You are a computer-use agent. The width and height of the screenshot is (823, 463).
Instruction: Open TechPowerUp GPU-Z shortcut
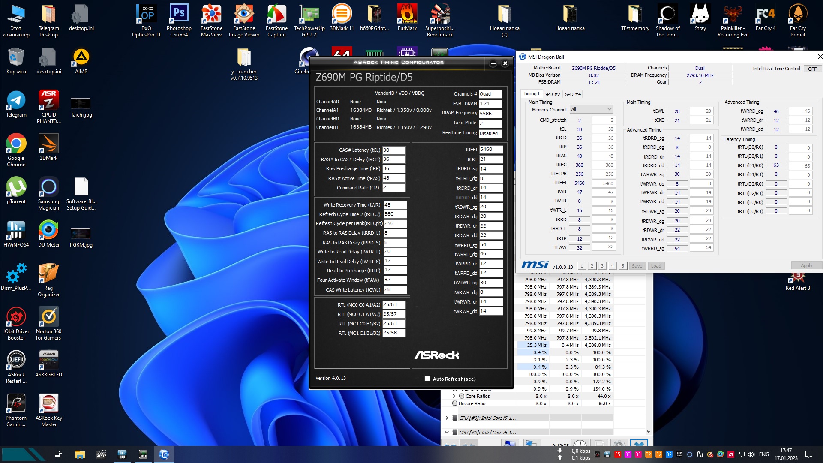point(309,20)
